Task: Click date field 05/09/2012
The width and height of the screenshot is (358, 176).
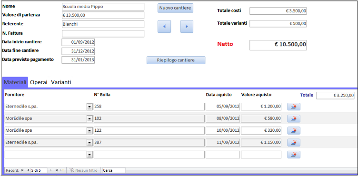Action: click(223, 107)
